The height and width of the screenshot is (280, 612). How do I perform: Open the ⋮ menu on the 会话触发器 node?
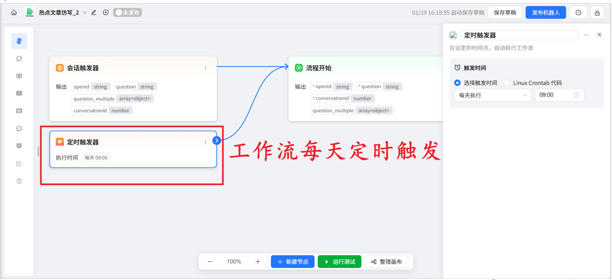point(206,68)
